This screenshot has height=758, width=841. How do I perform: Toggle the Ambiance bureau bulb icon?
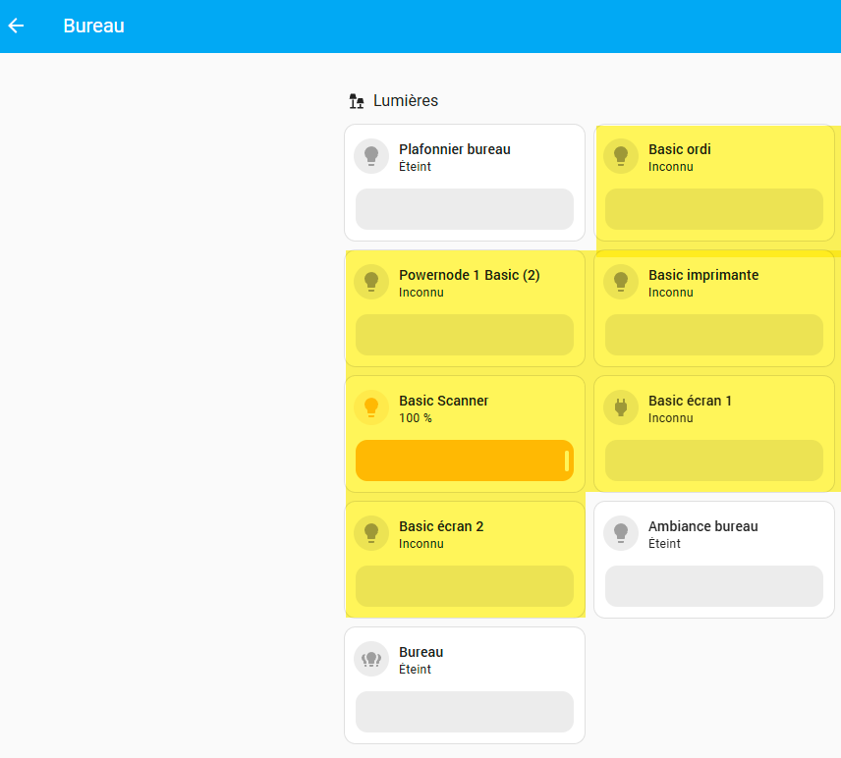621,532
